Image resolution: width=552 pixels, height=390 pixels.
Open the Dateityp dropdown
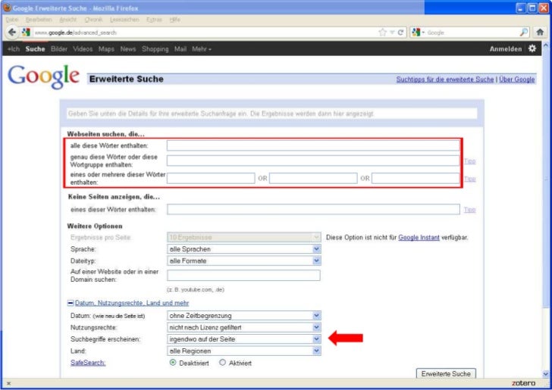(243, 261)
